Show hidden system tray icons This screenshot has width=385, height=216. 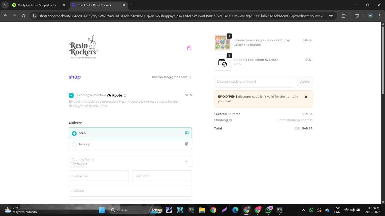pyautogui.click(x=303, y=210)
